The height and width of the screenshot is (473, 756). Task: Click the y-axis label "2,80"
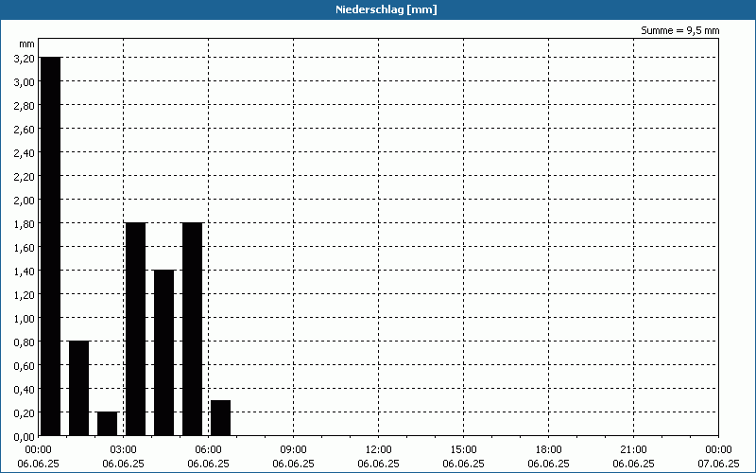(x=25, y=106)
